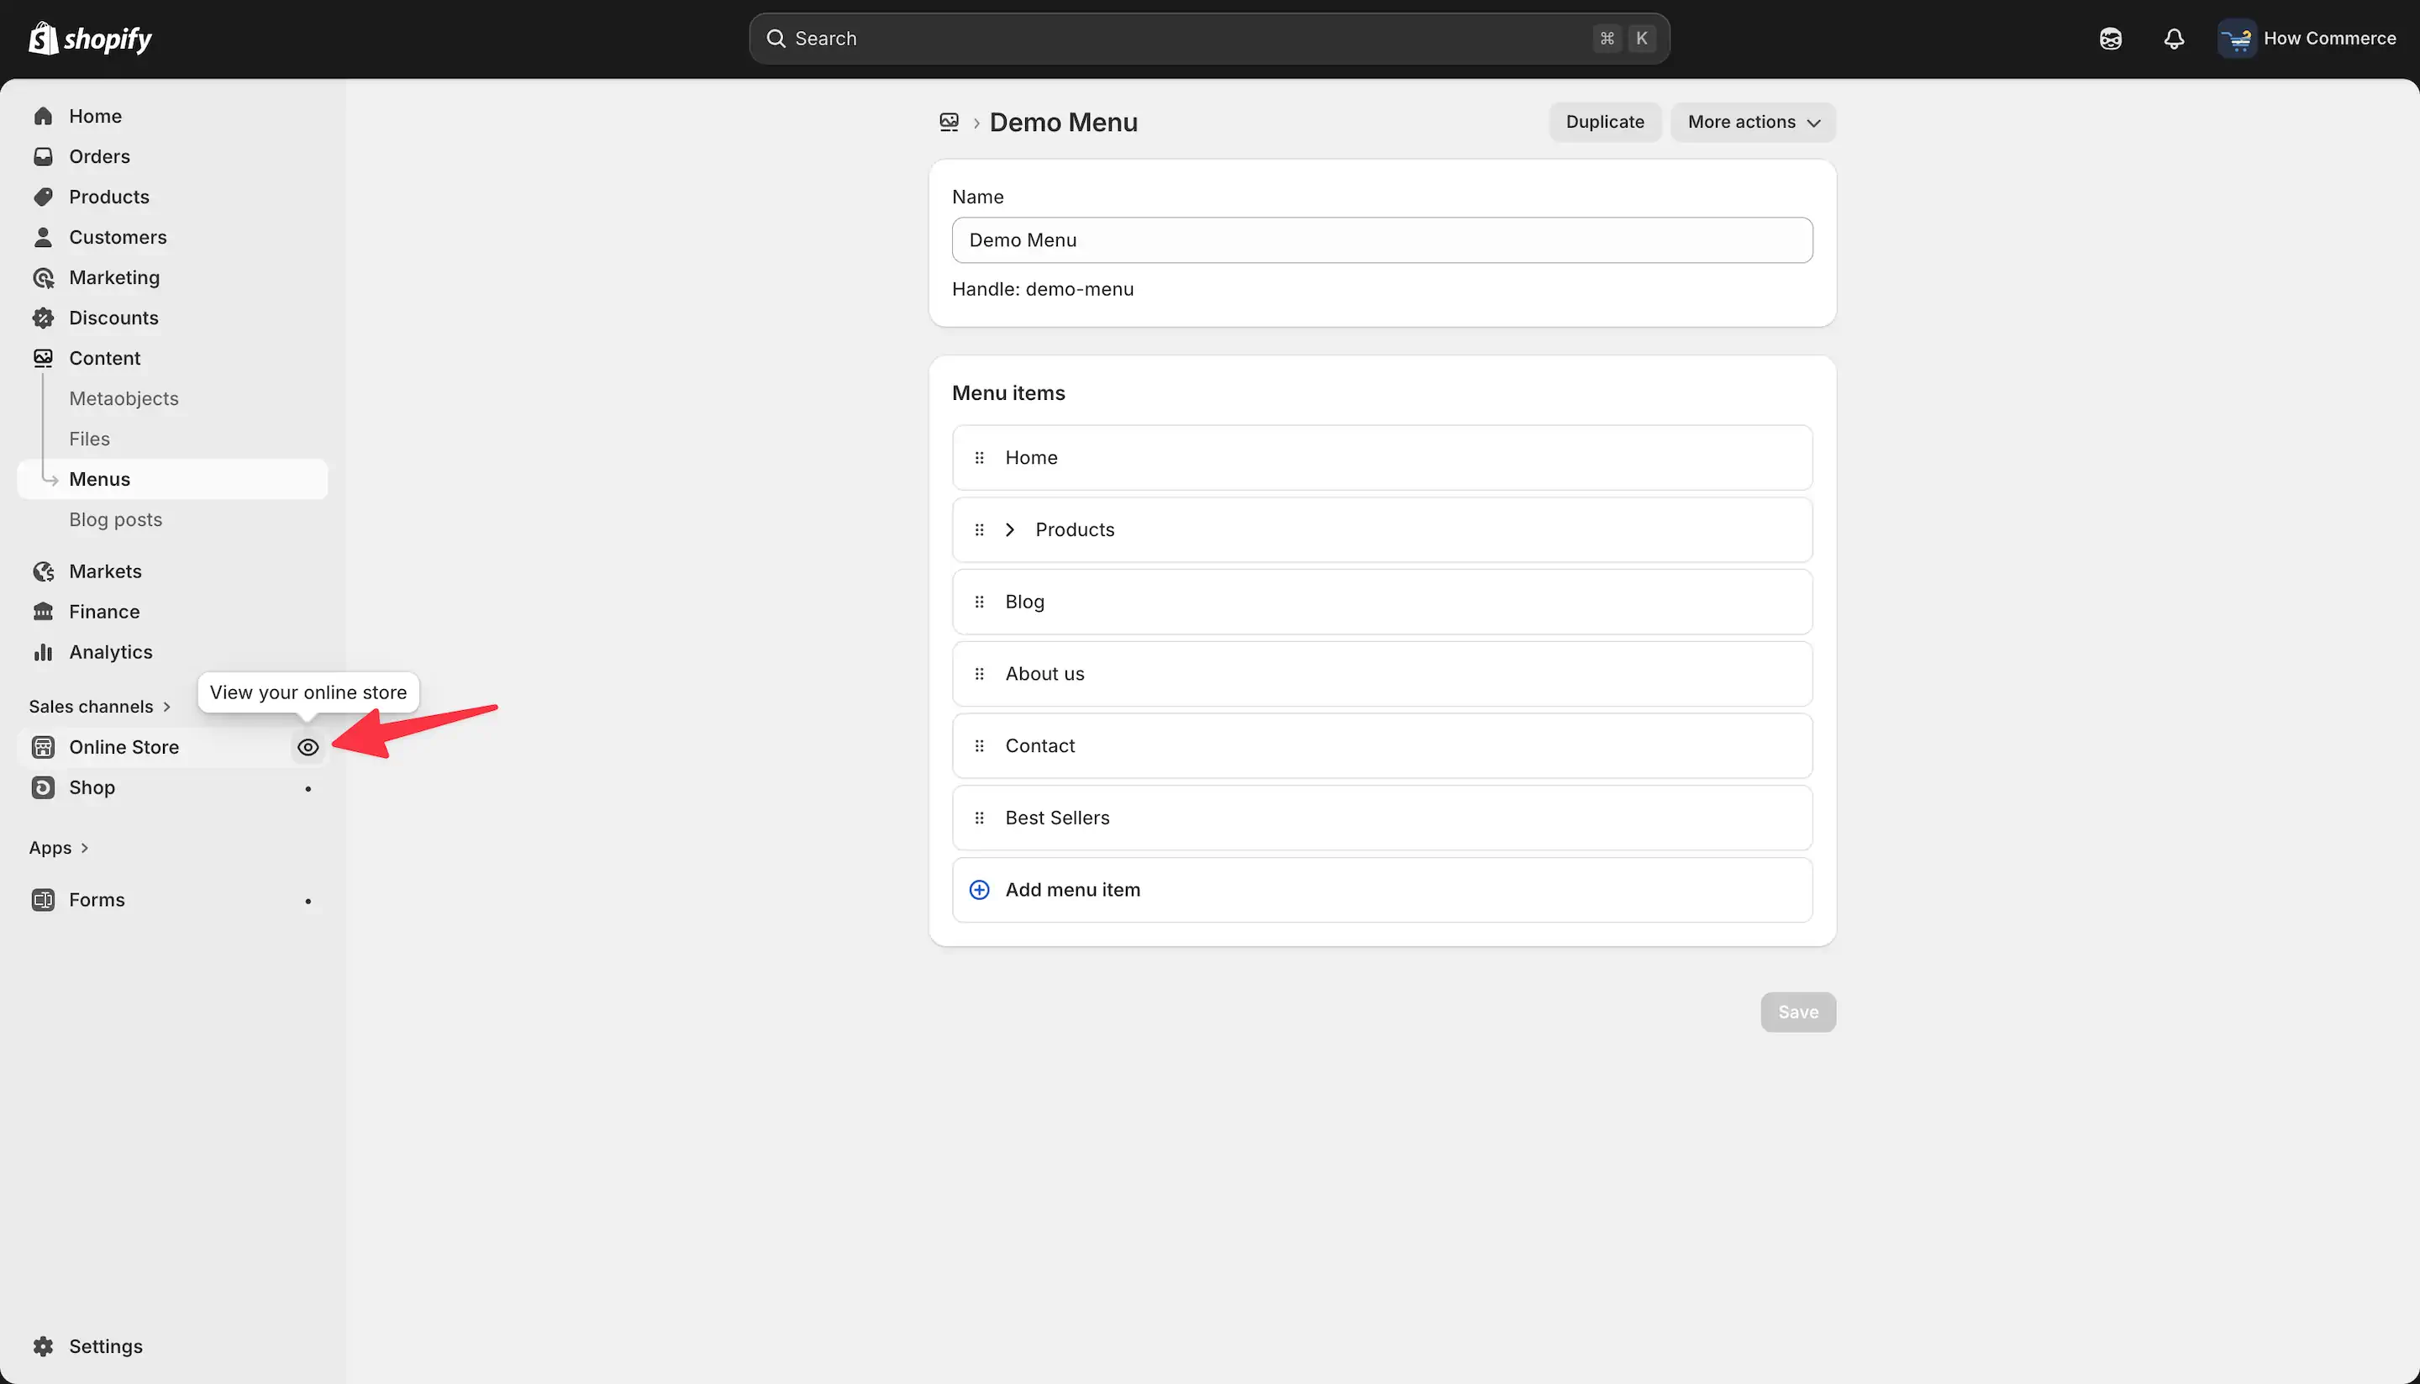Click the dot next to Forms app

[x=308, y=901]
